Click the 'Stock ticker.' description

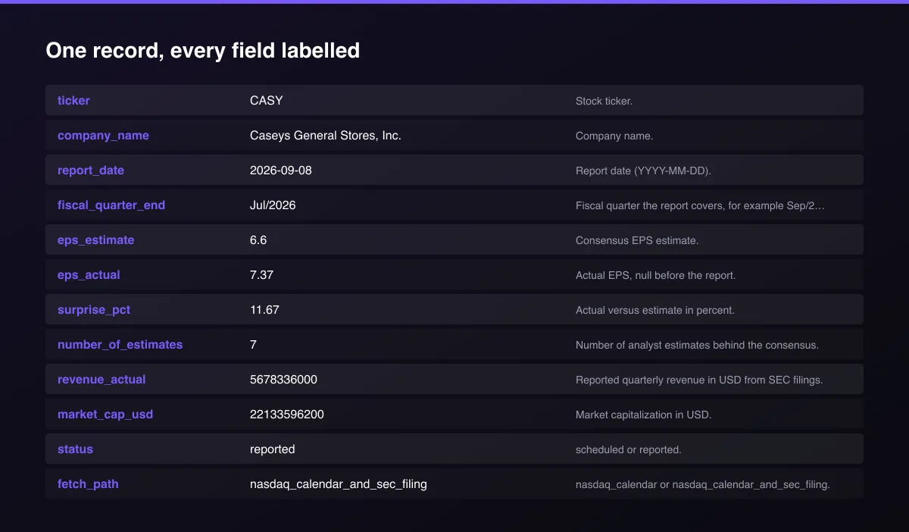(604, 101)
